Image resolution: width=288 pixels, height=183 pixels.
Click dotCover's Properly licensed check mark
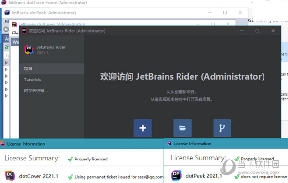71,159
